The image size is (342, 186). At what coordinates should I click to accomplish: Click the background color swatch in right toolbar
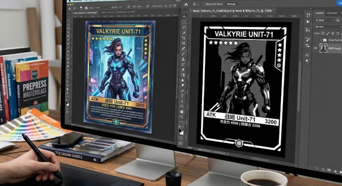pyautogui.click(x=182, y=132)
